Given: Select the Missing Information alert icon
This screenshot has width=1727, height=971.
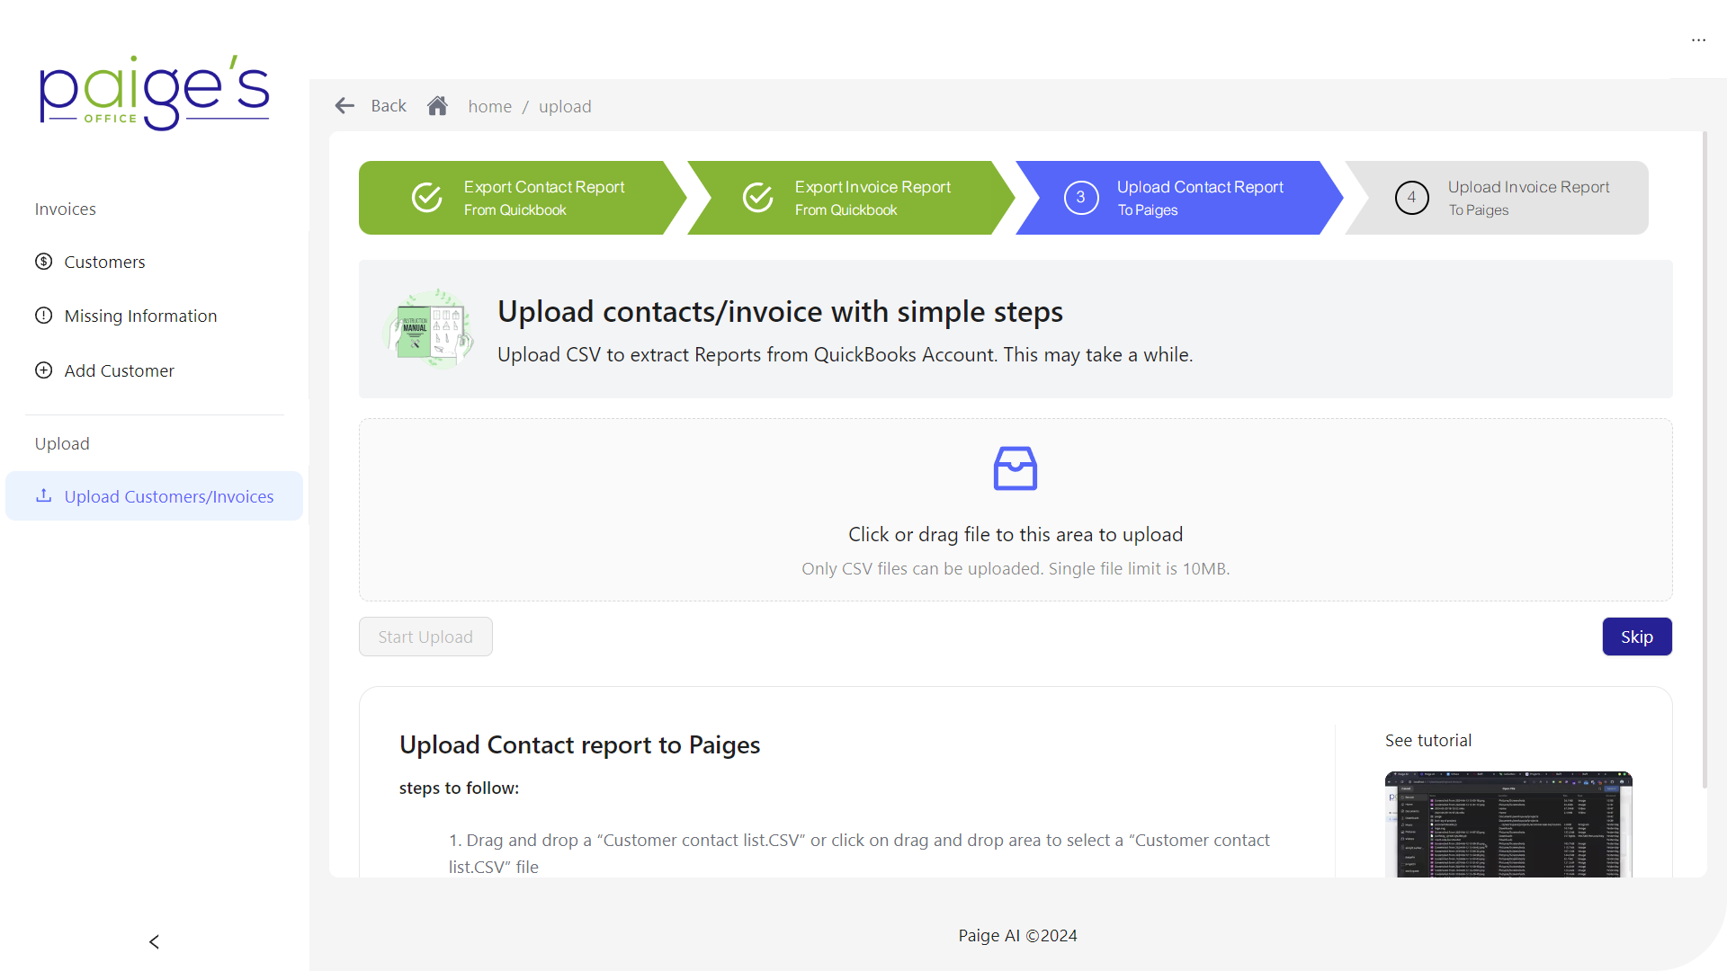Looking at the screenshot, I should pyautogui.click(x=43, y=316).
